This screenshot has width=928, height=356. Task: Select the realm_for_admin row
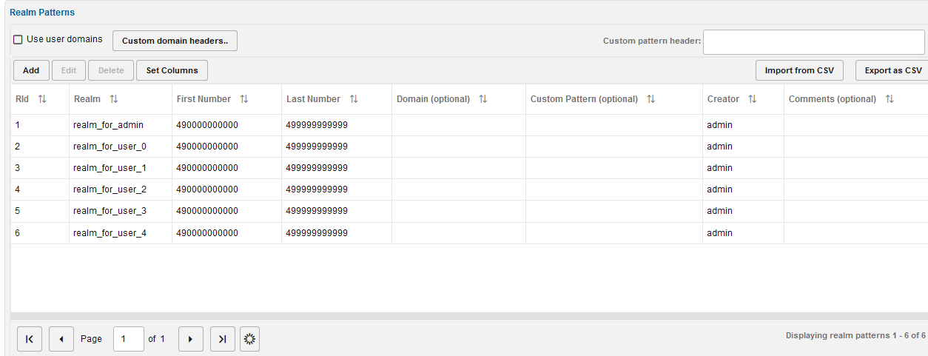coord(108,125)
